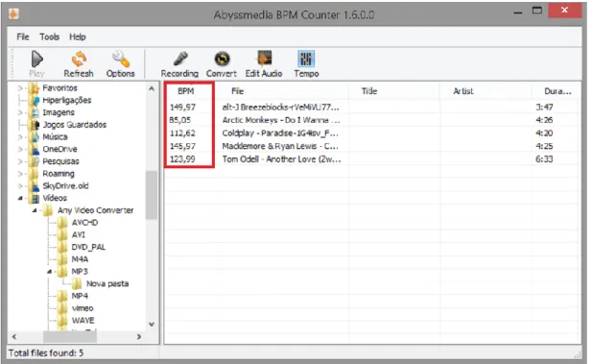Screen dimensions: 592x364
Task: Select the Tom Odell - Another Love file
Action: click(372, 159)
